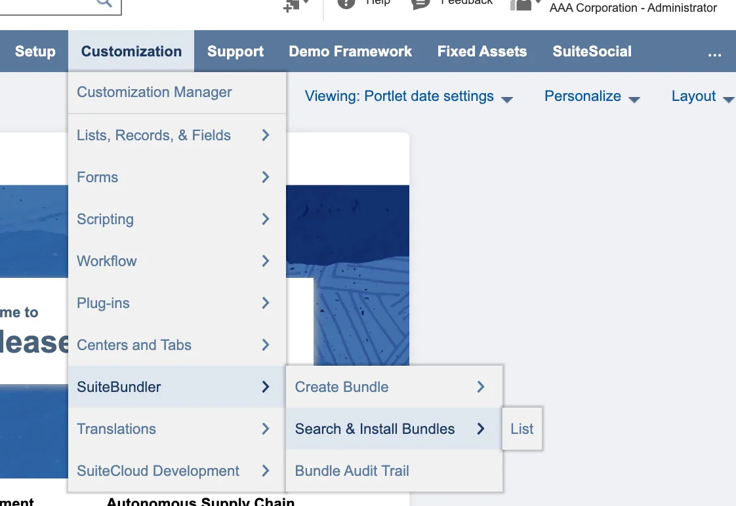
Task: Click the search magnifier icon
Action: coord(104,3)
